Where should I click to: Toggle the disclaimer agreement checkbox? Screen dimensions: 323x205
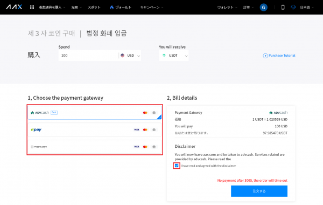[x=177, y=166]
